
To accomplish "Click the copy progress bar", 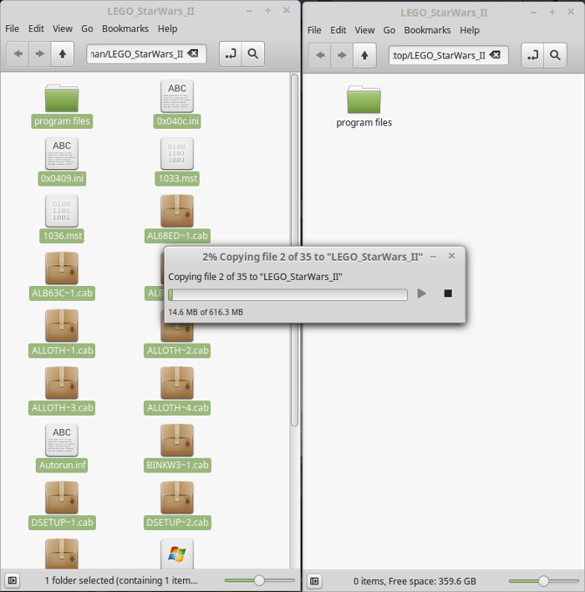I will click(x=288, y=294).
